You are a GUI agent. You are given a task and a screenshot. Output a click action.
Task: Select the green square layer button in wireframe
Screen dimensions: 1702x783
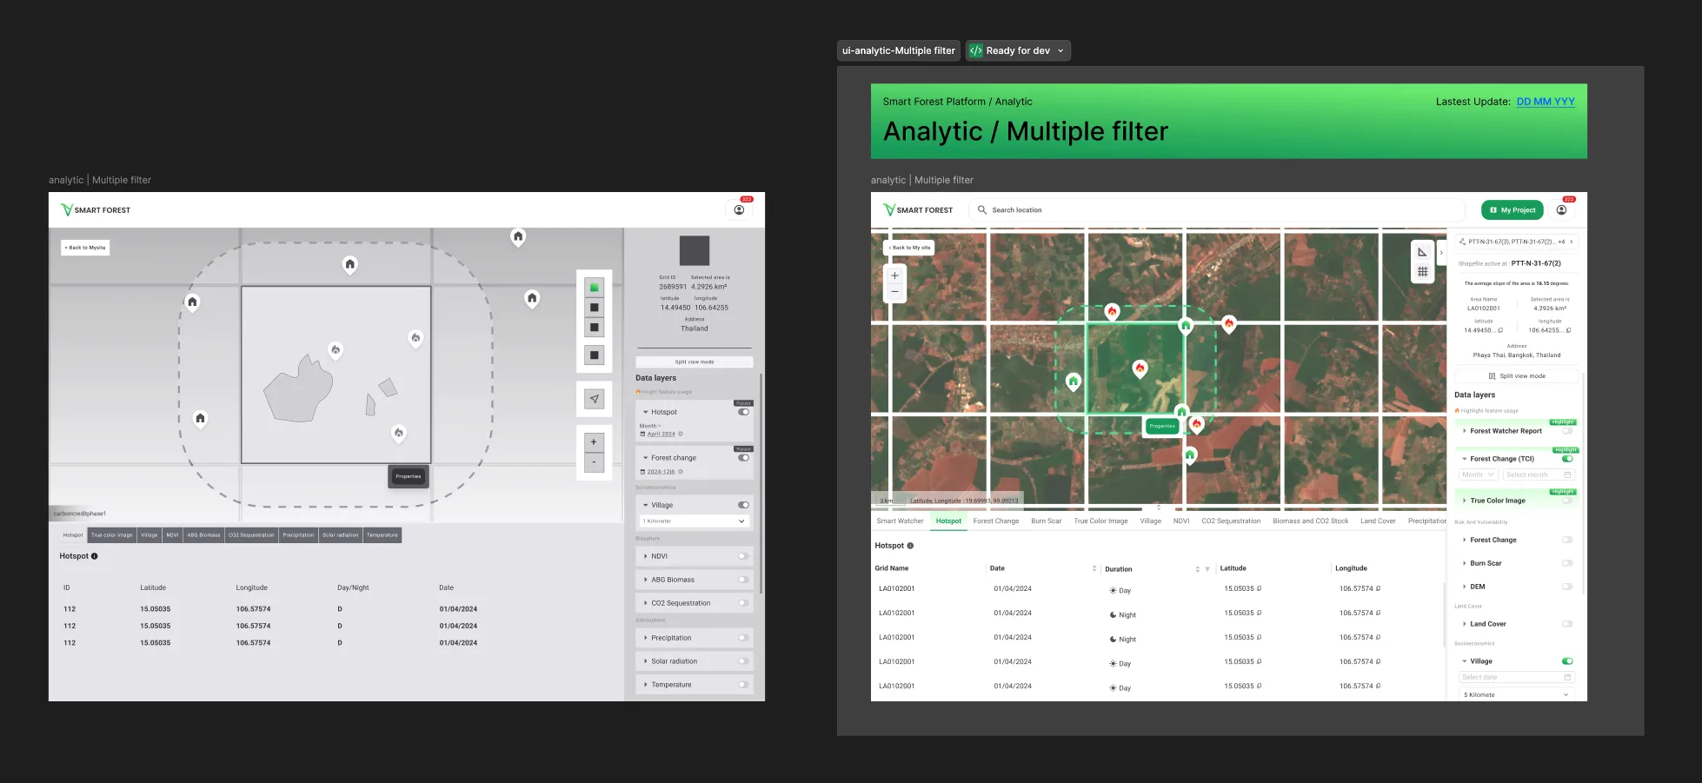[x=595, y=287]
